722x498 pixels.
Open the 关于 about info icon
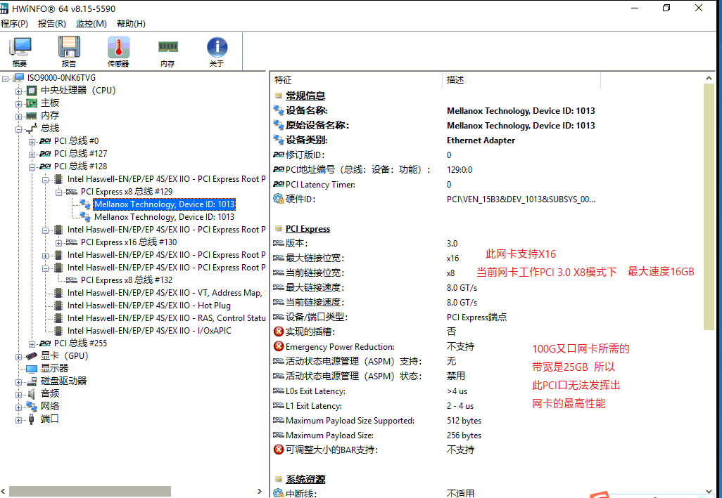click(x=217, y=48)
